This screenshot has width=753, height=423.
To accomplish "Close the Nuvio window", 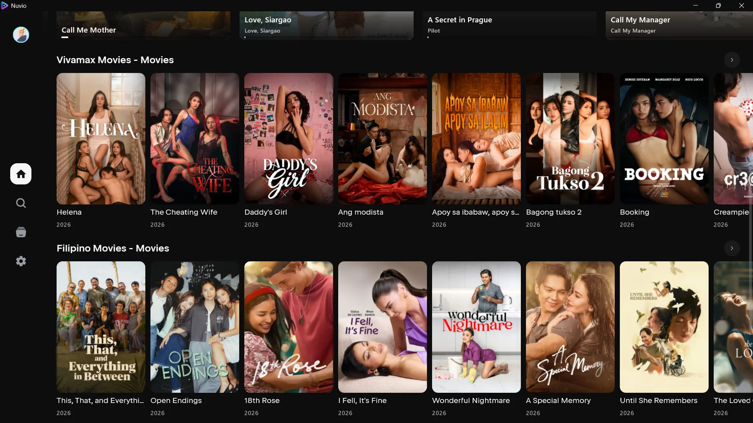I will pyautogui.click(x=742, y=5).
